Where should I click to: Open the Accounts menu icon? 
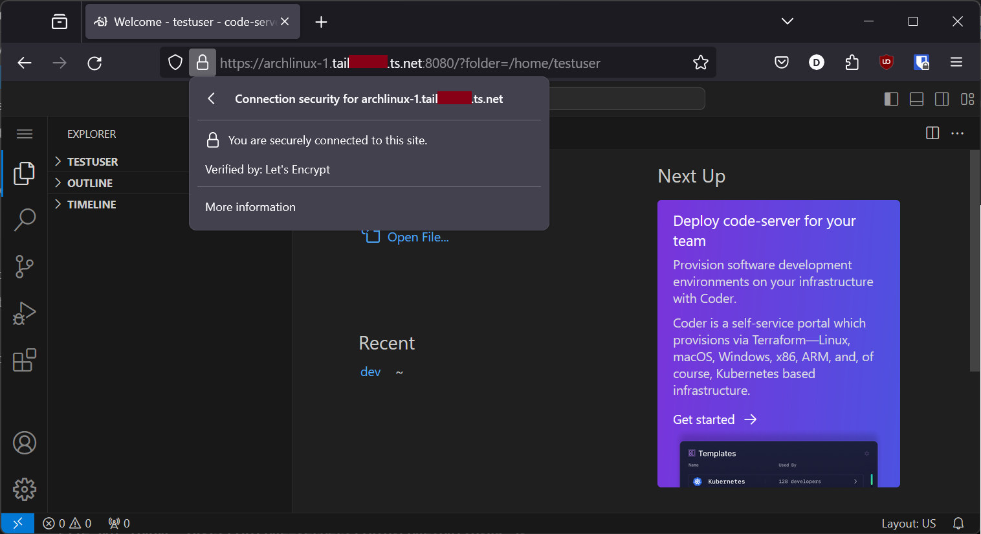pos(24,443)
